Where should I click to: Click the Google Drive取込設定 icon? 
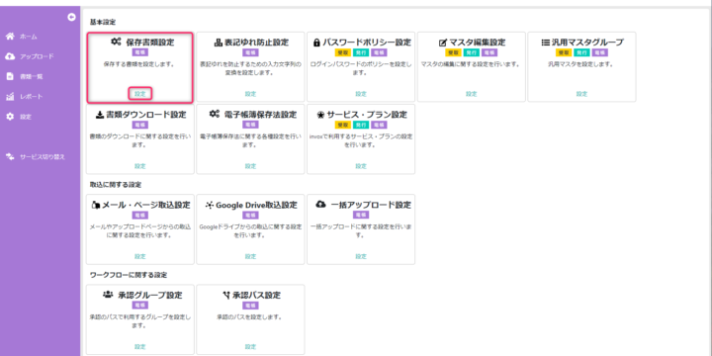[x=210, y=206]
